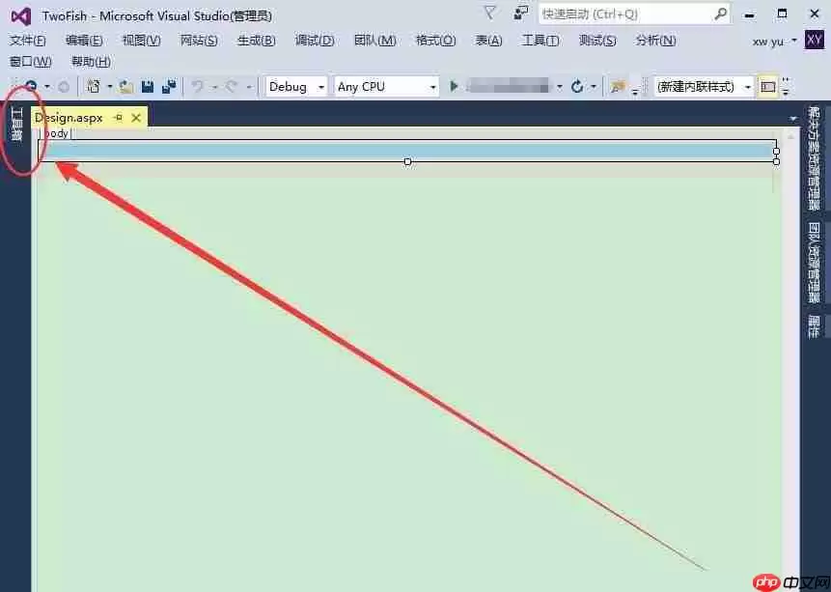This screenshot has width=831, height=592.
Task: Click the Refresh icon on the toolbar
Action: tap(577, 87)
